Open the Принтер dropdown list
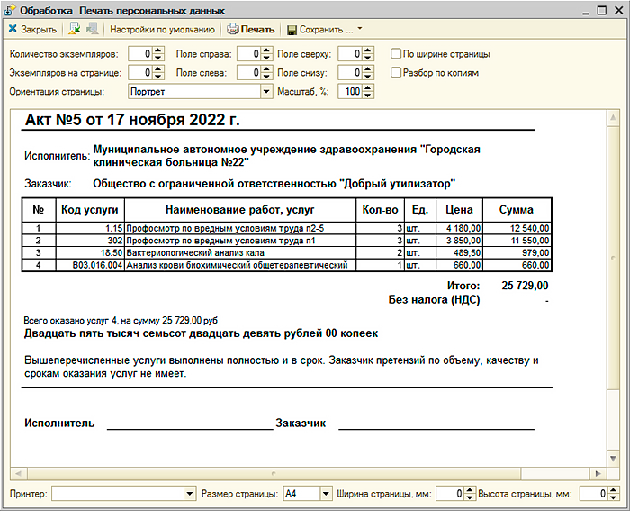 [190, 494]
